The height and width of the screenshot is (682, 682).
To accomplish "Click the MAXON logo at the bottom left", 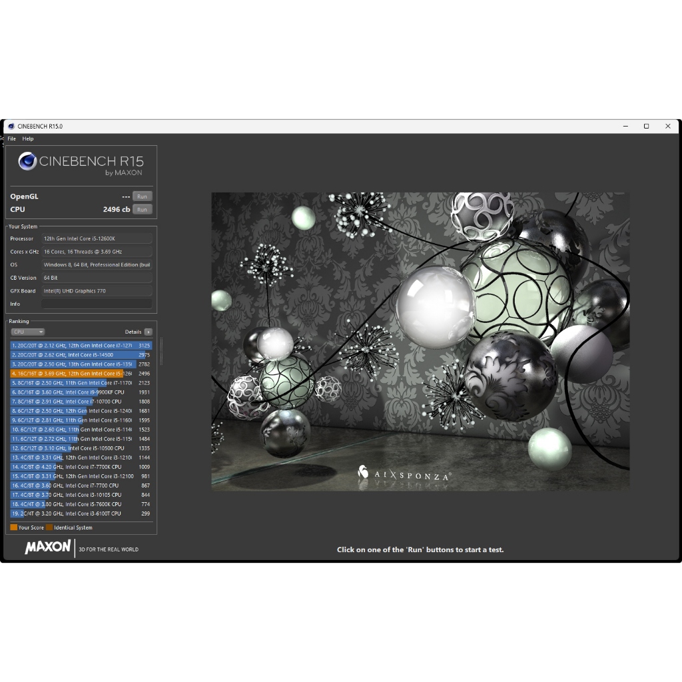I will tap(48, 547).
